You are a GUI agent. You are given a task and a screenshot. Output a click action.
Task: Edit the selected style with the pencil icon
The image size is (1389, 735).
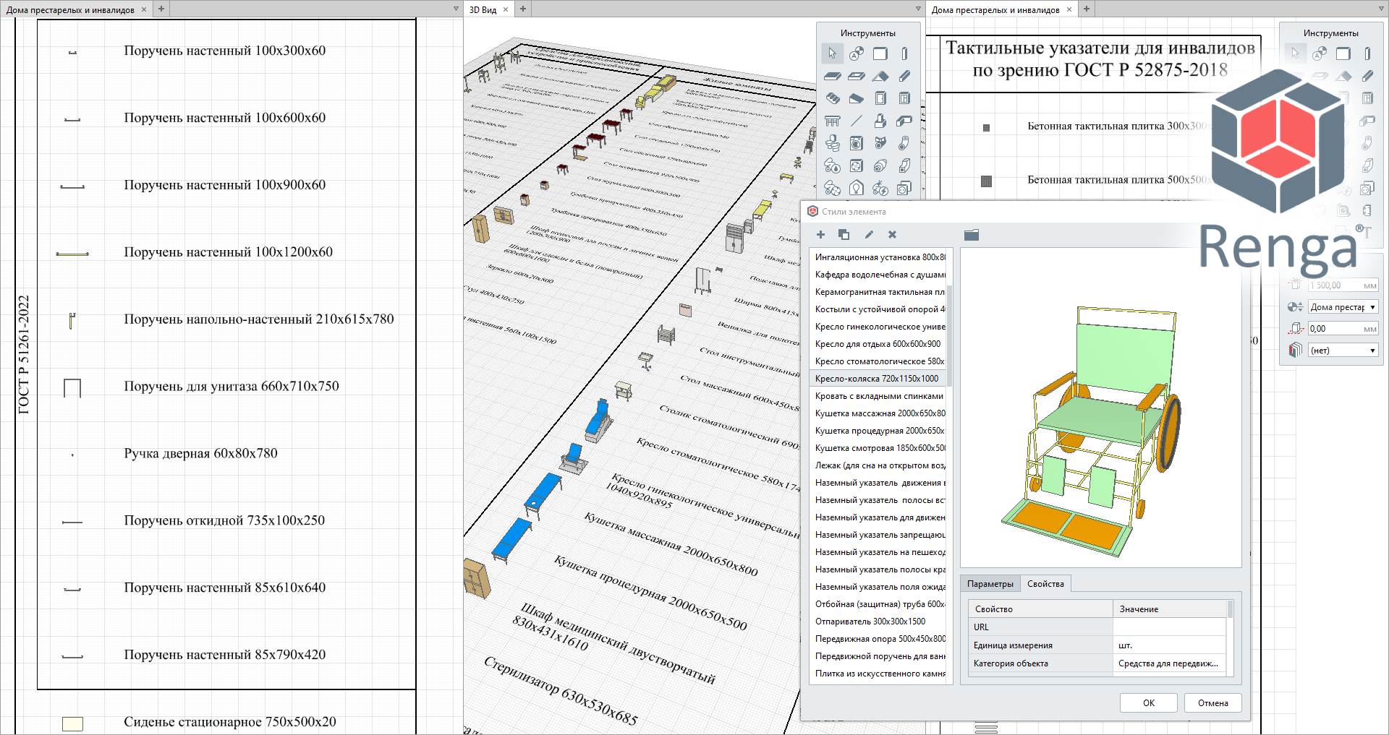869,234
